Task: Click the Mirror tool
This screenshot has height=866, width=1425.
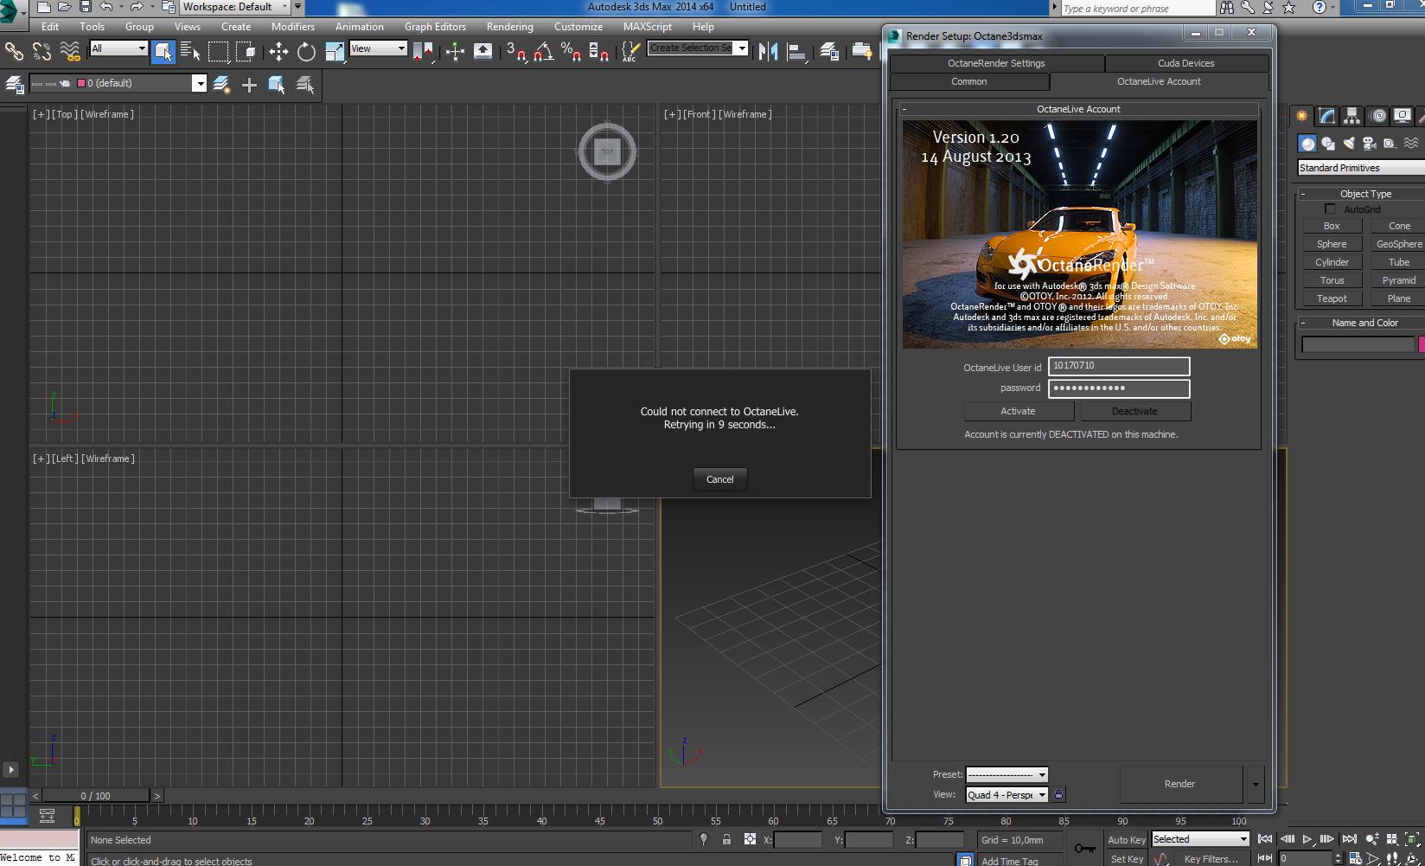Action: pos(767,52)
